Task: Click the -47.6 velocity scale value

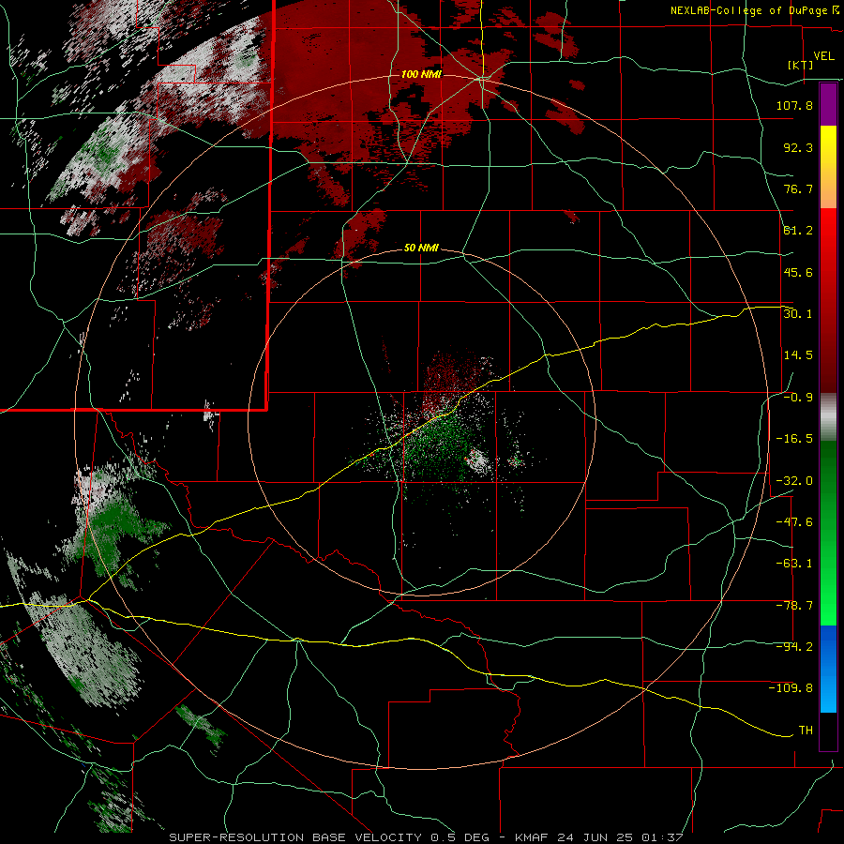Action: 794,521
